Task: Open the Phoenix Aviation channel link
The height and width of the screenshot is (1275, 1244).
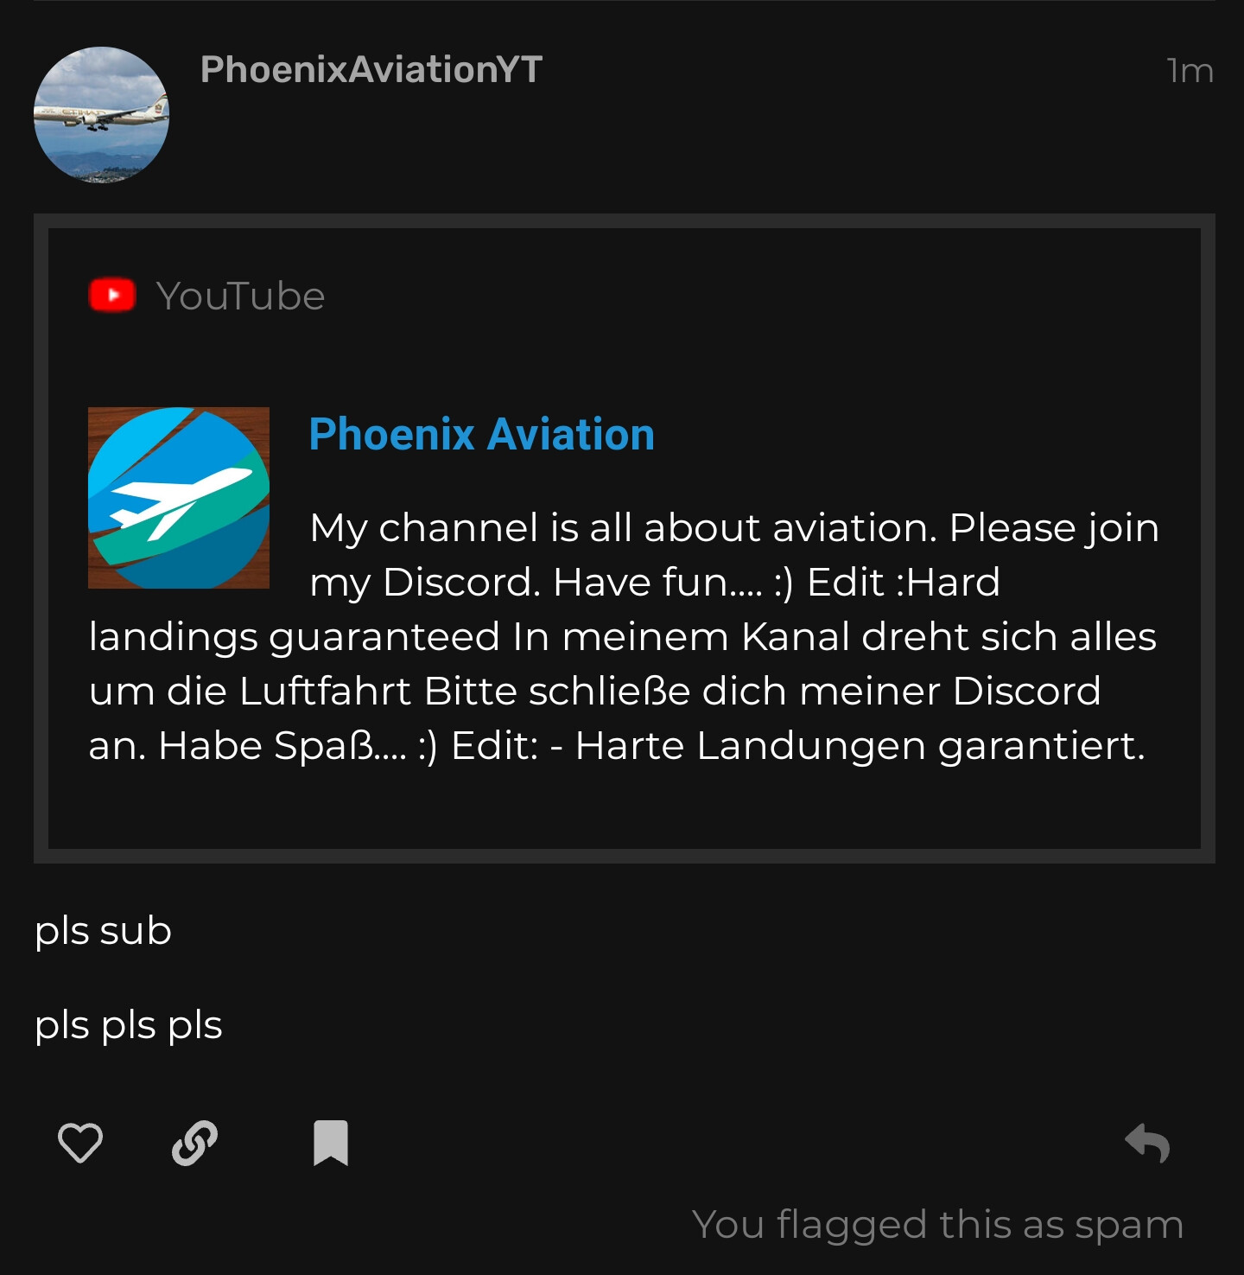Action: pyautogui.click(x=481, y=434)
